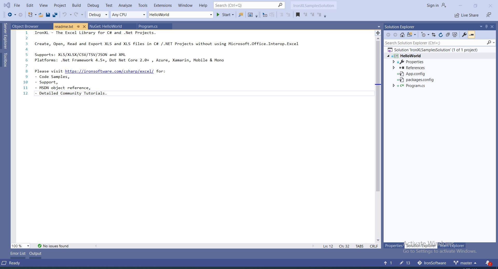Toggle the Bookmark toolbar icon

point(298,15)
